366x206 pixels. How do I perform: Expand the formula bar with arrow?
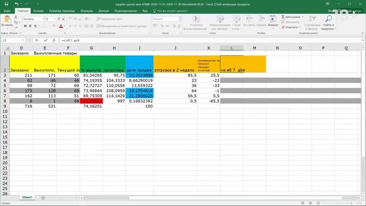(363, 41)
